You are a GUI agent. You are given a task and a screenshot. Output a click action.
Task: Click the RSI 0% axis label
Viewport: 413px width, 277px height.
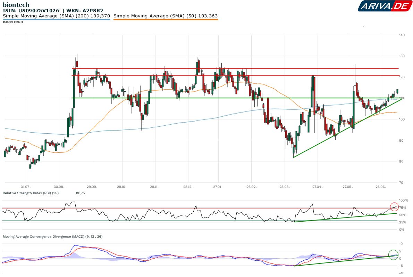402,230
